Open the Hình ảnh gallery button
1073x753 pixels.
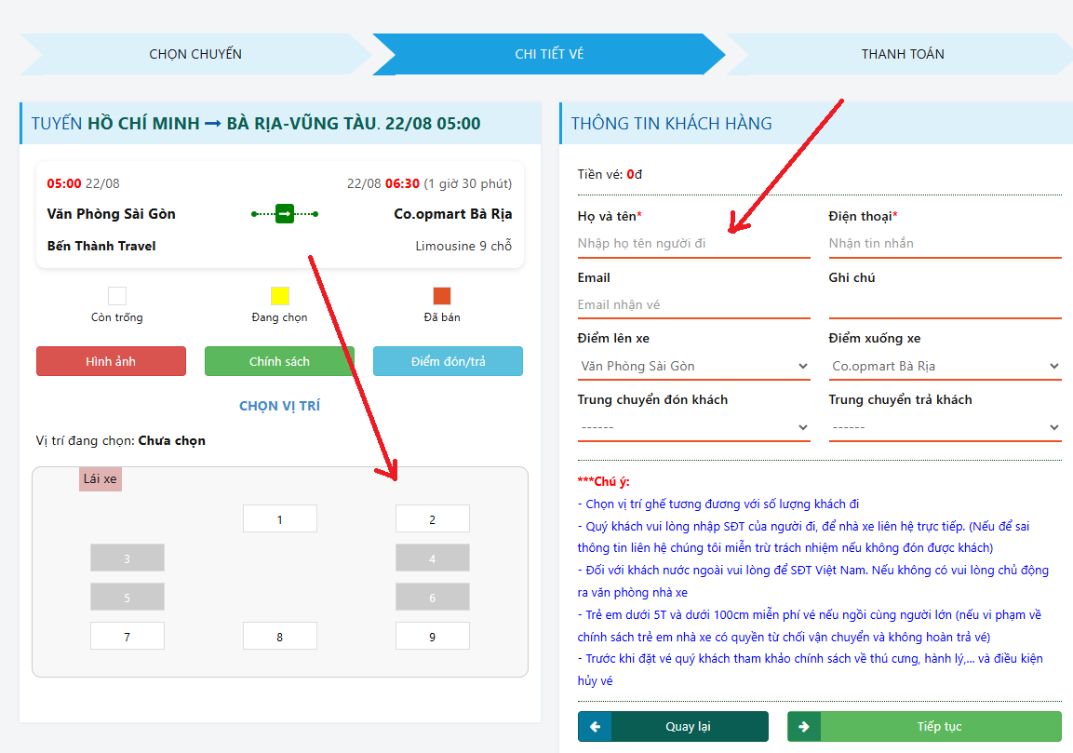tap(111, 361)
